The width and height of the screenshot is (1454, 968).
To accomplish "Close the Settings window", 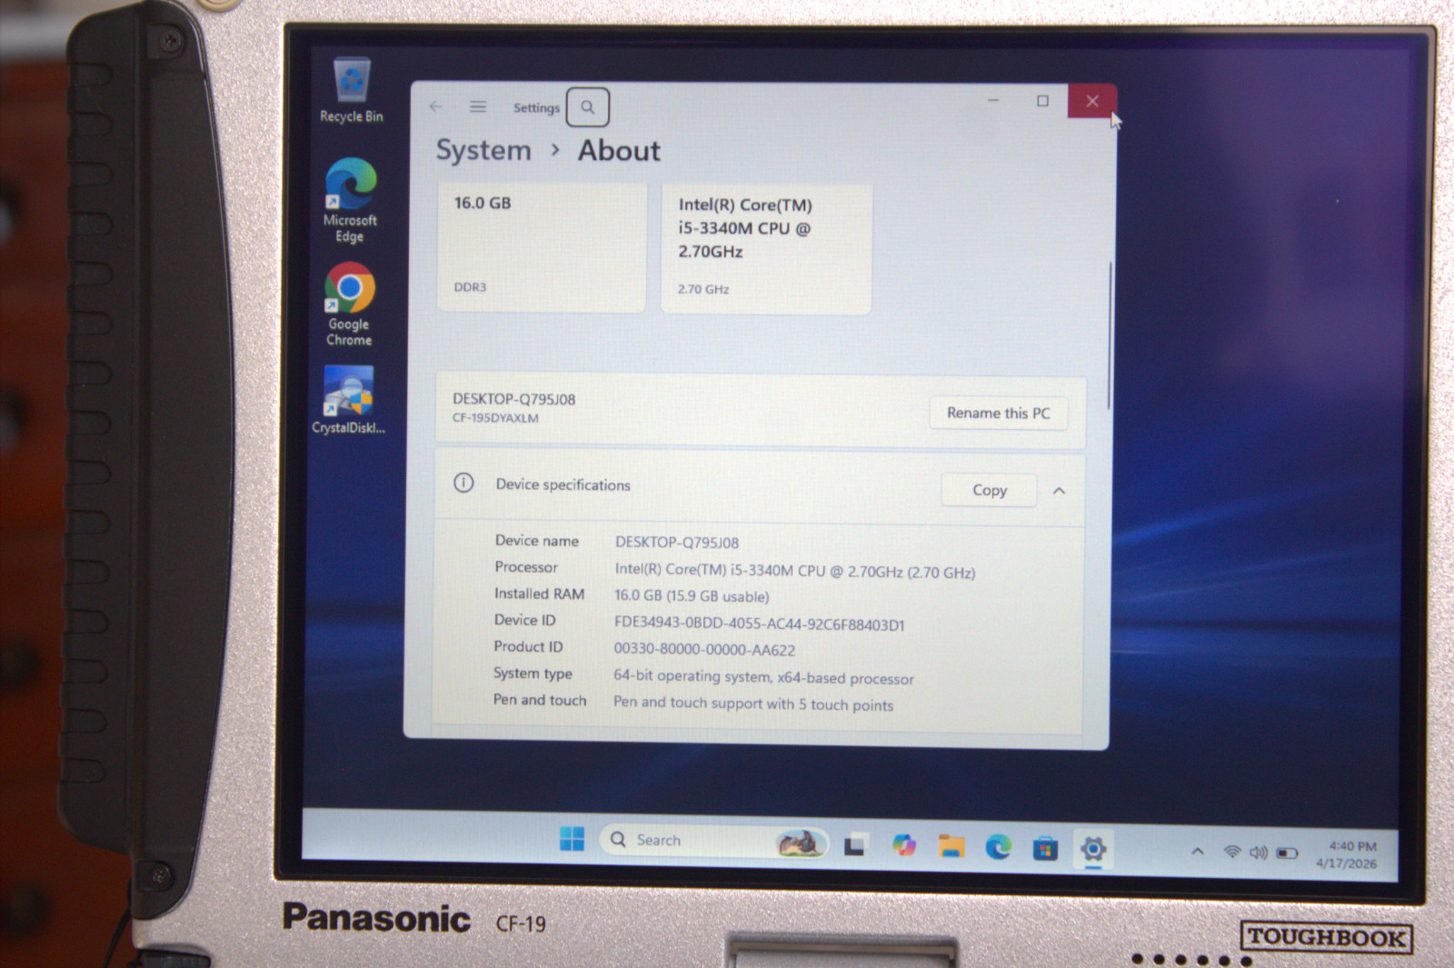I will click(1092, 101).
